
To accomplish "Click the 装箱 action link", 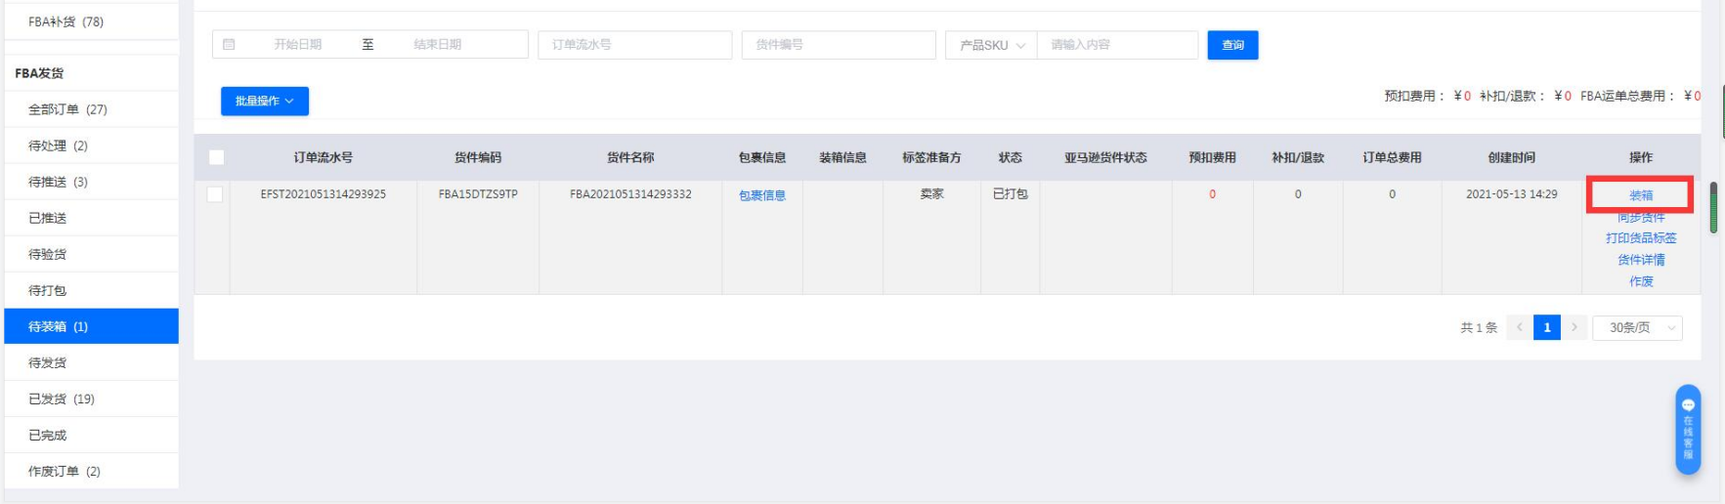I will (1640, 195).
